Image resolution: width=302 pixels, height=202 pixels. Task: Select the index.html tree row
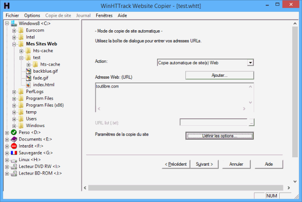44,85
